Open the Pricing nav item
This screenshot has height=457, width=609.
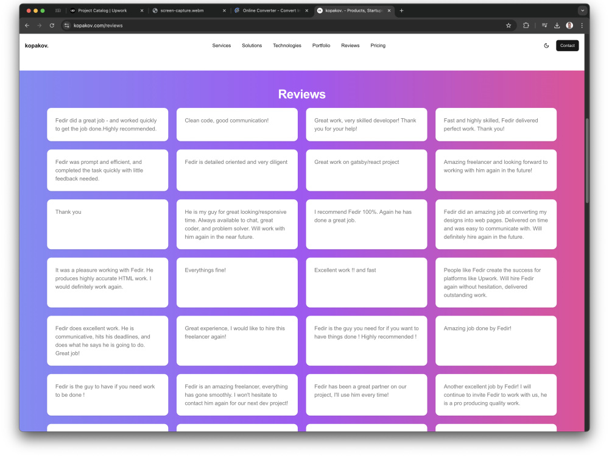378,46
